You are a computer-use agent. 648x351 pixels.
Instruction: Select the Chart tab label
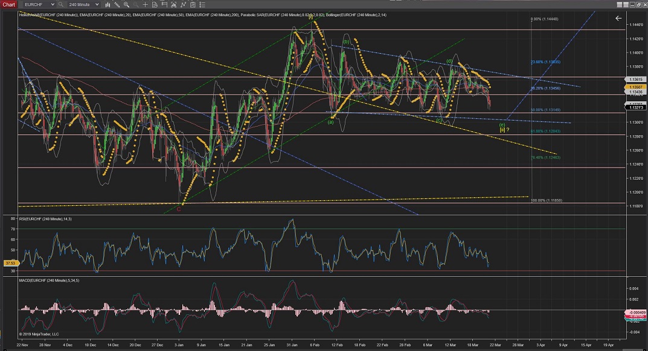[x=8, y=4]
